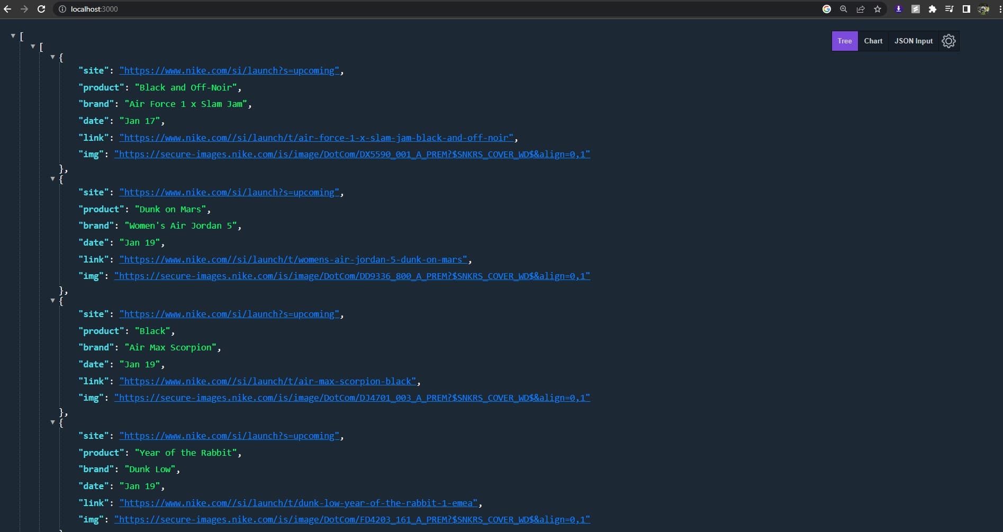Open site link in Black and Off-Noir entry
The width and height of the screenshot is (1003, 532).
[x=229, y=70]
